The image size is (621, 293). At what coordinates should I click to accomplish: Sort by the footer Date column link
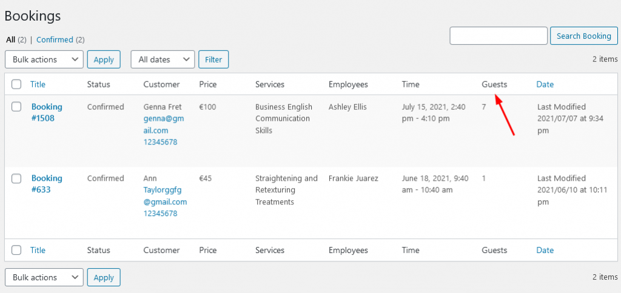point(545,251)
